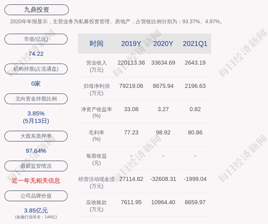Click the (5月13日) date text
Image resolution: width=268 pixels, height=224 pixels.
coord(36,121)
